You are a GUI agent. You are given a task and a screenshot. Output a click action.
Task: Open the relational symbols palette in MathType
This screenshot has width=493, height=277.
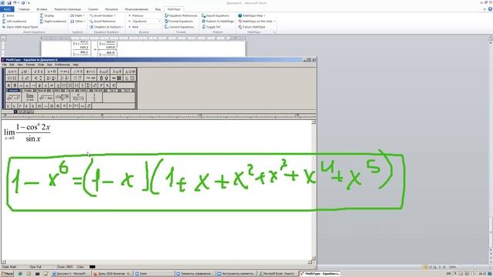click(x=12, y=72)
